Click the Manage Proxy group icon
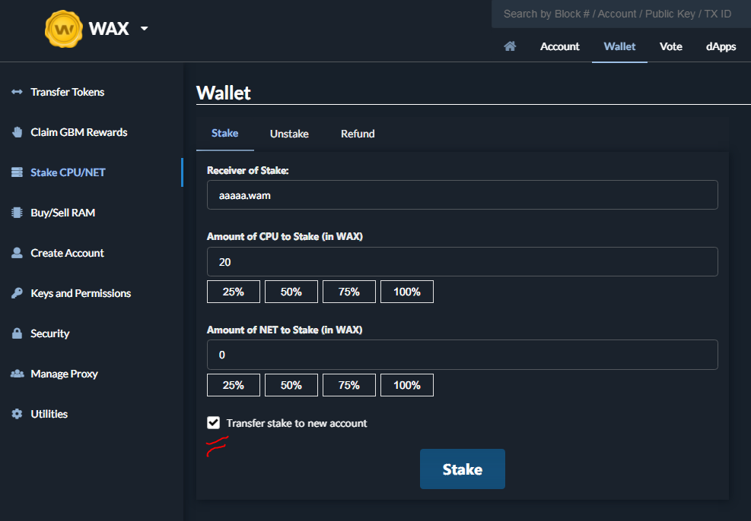The width and height of the screenshot is (751, 521). point(18,374)
